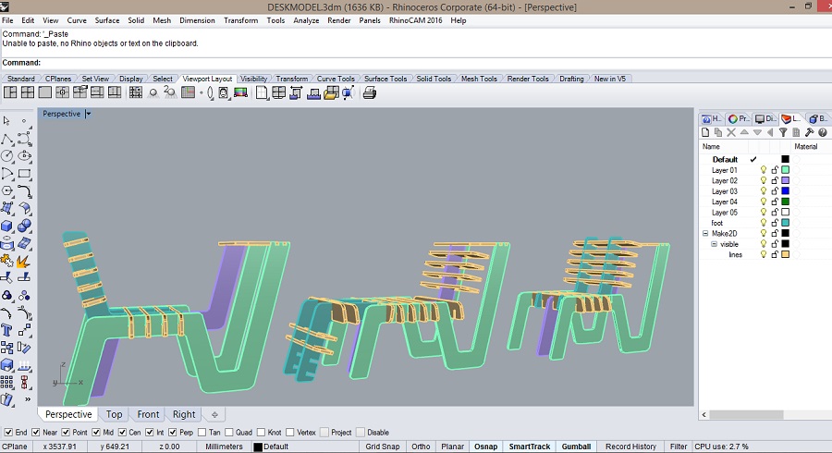The width and height of the screenshot is (832, 453).
Task: Click the layer Filter funnel icon
Action: (783, 132)
